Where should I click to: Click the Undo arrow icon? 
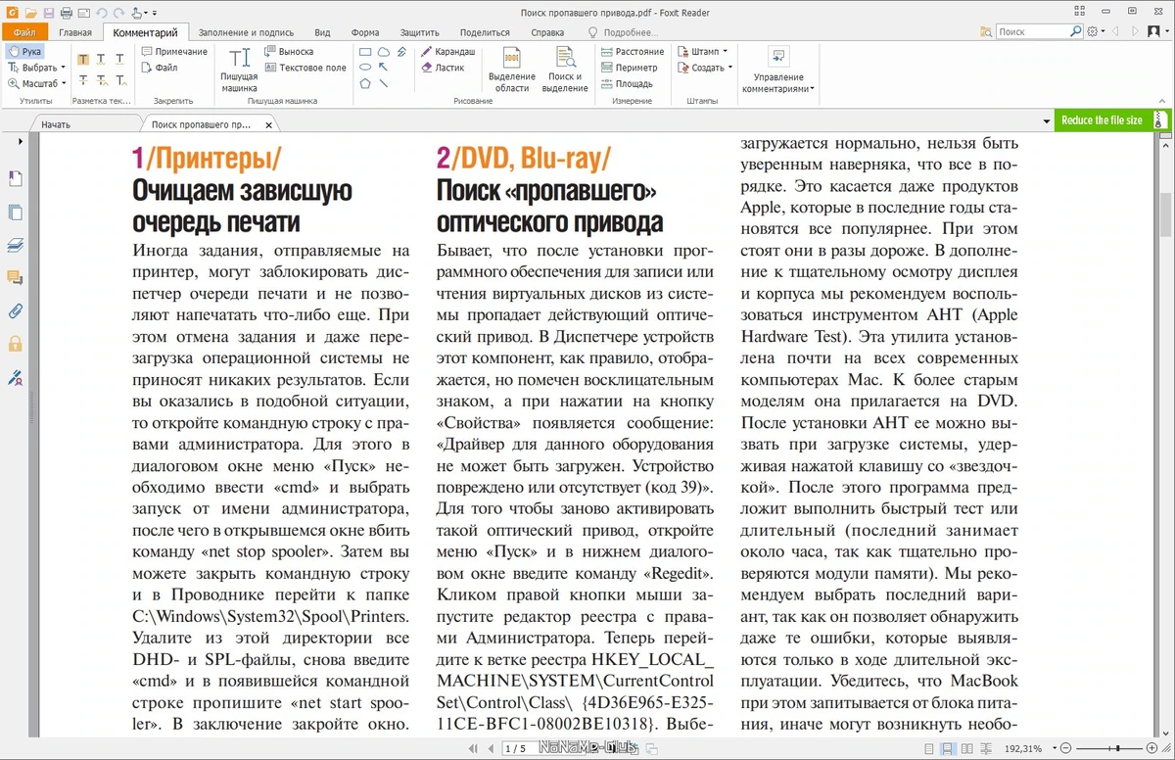101,13
